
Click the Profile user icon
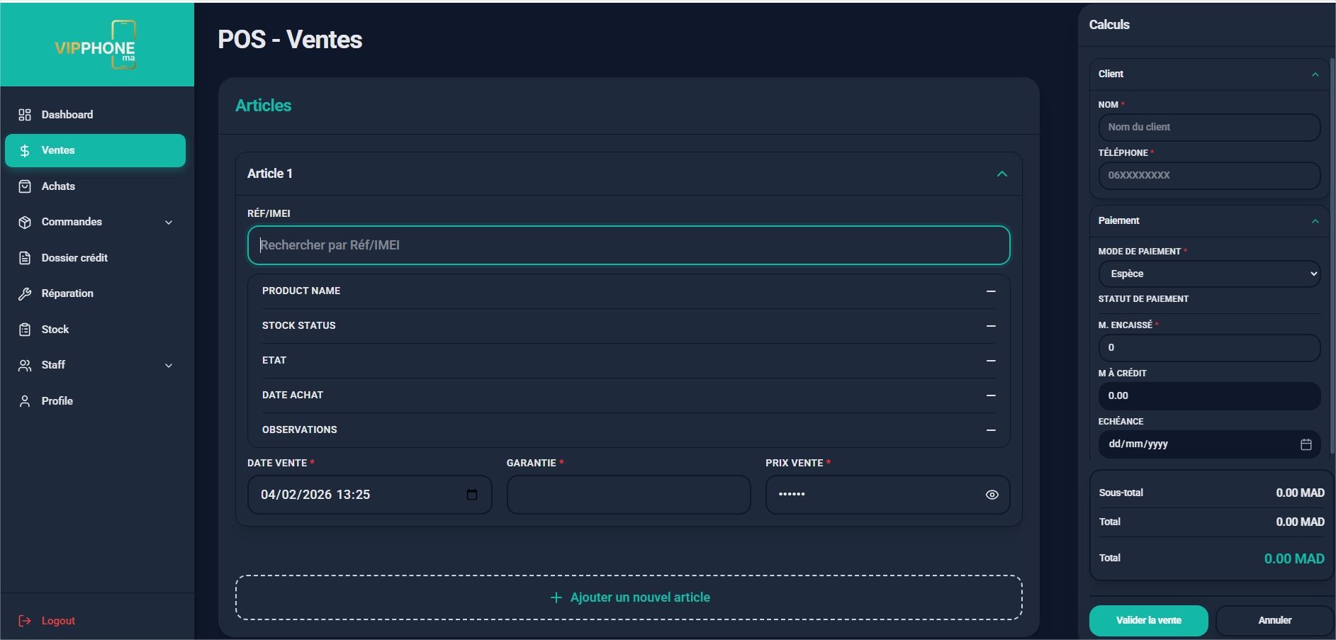(x=25, y=401)
